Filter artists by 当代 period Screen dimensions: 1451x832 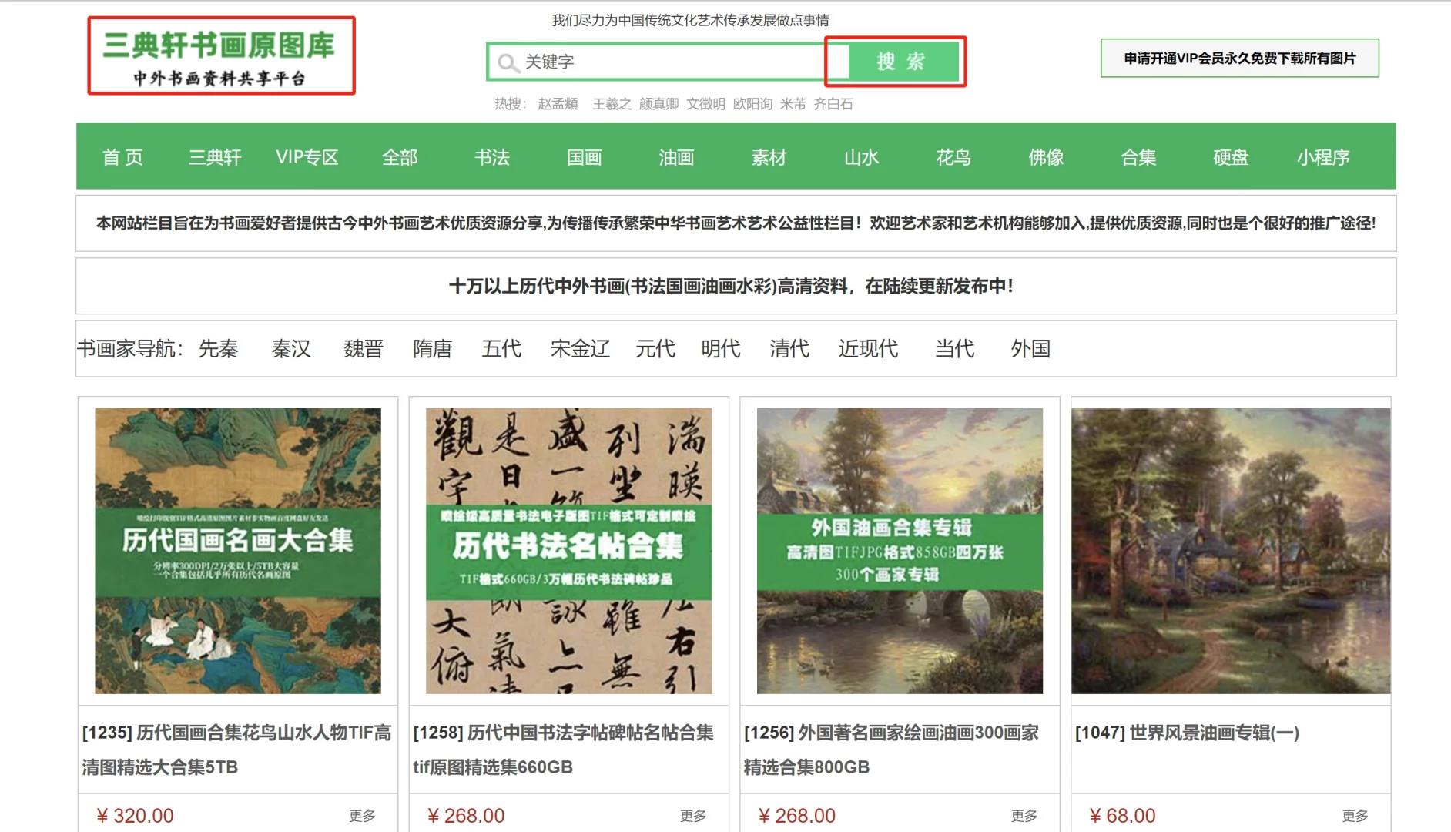tap(955, 349)
